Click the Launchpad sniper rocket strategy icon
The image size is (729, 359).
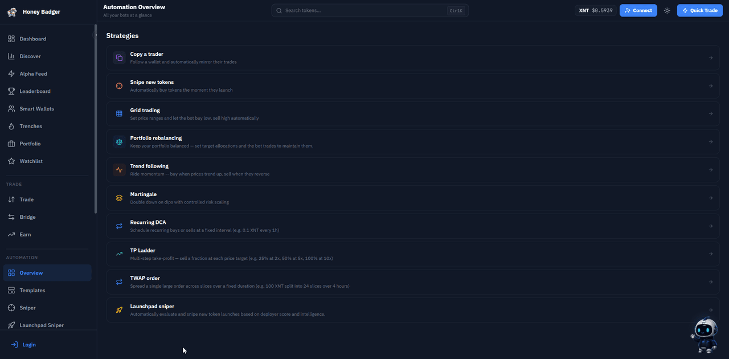[x=119, y=310]
